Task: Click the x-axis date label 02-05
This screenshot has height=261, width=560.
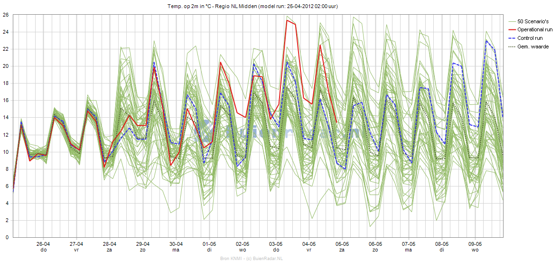Action: point(243,244)
